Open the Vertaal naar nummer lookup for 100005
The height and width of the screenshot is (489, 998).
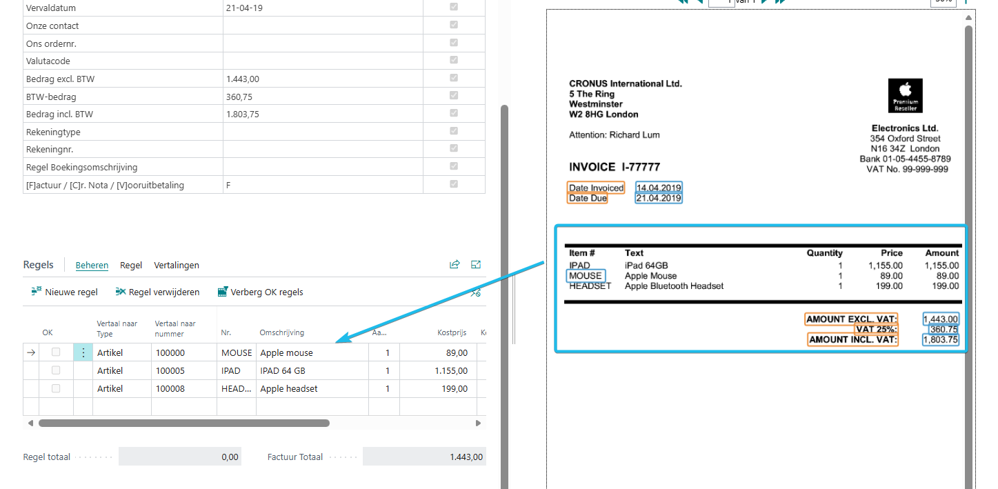click(183, 370)
